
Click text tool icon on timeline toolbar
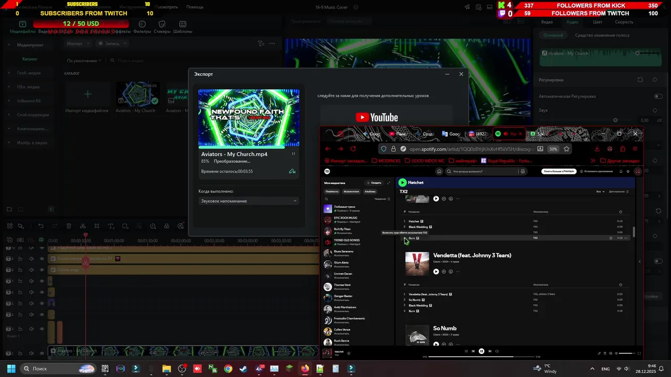(111, 226)
